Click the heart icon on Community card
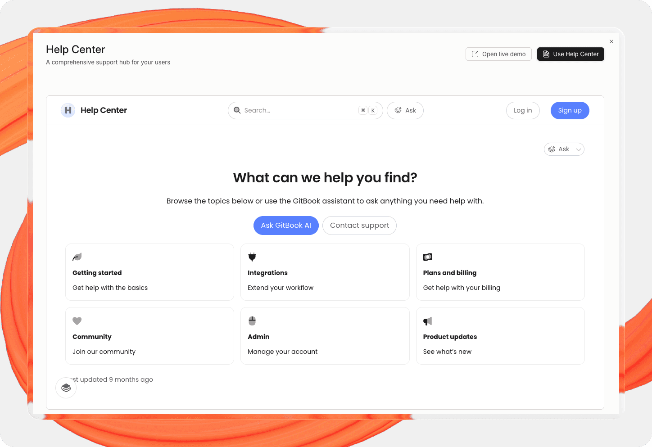Viewport: 652px width, 447px height. (77, 321)
